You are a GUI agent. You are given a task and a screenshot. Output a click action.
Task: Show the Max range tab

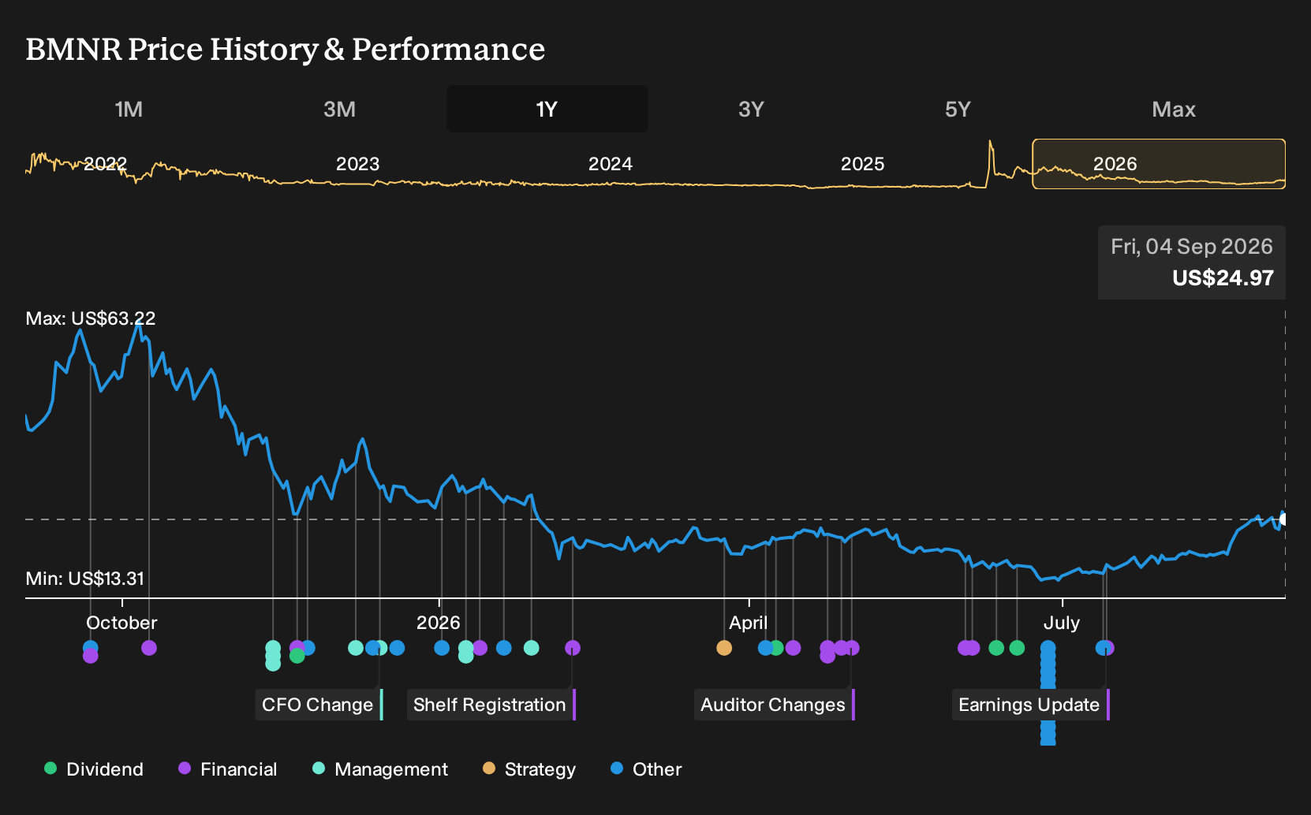1174,109
